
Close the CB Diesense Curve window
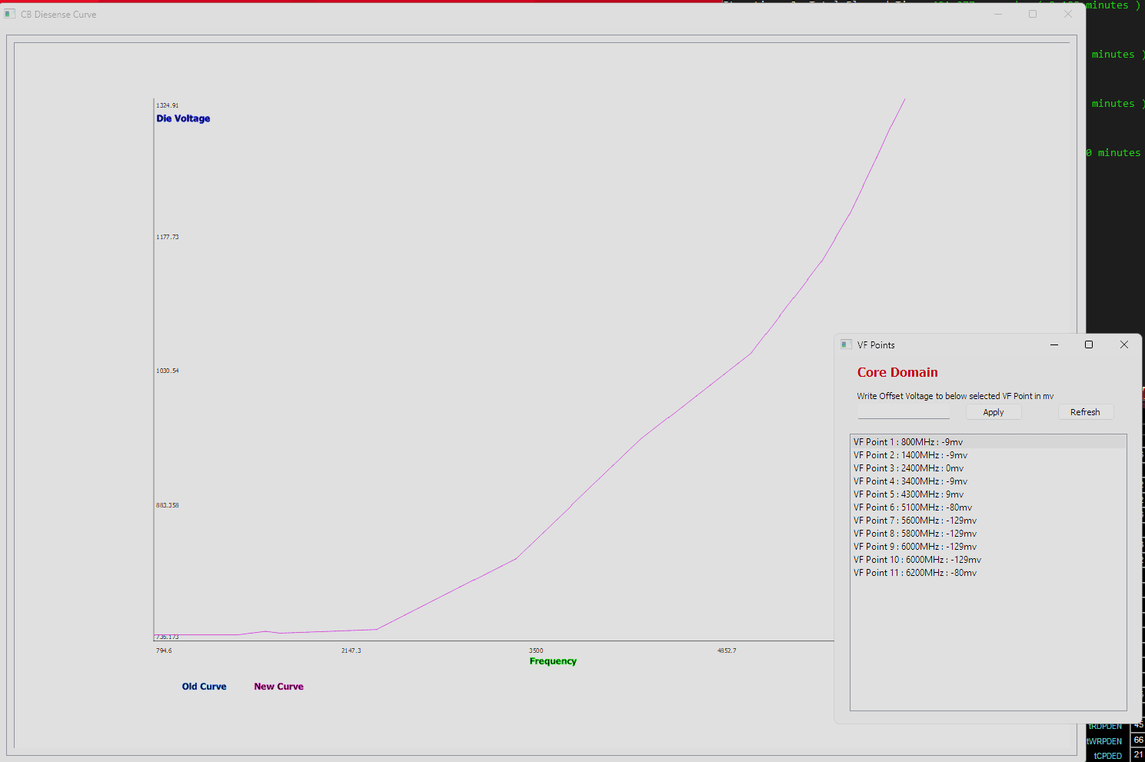(1068, 14)
